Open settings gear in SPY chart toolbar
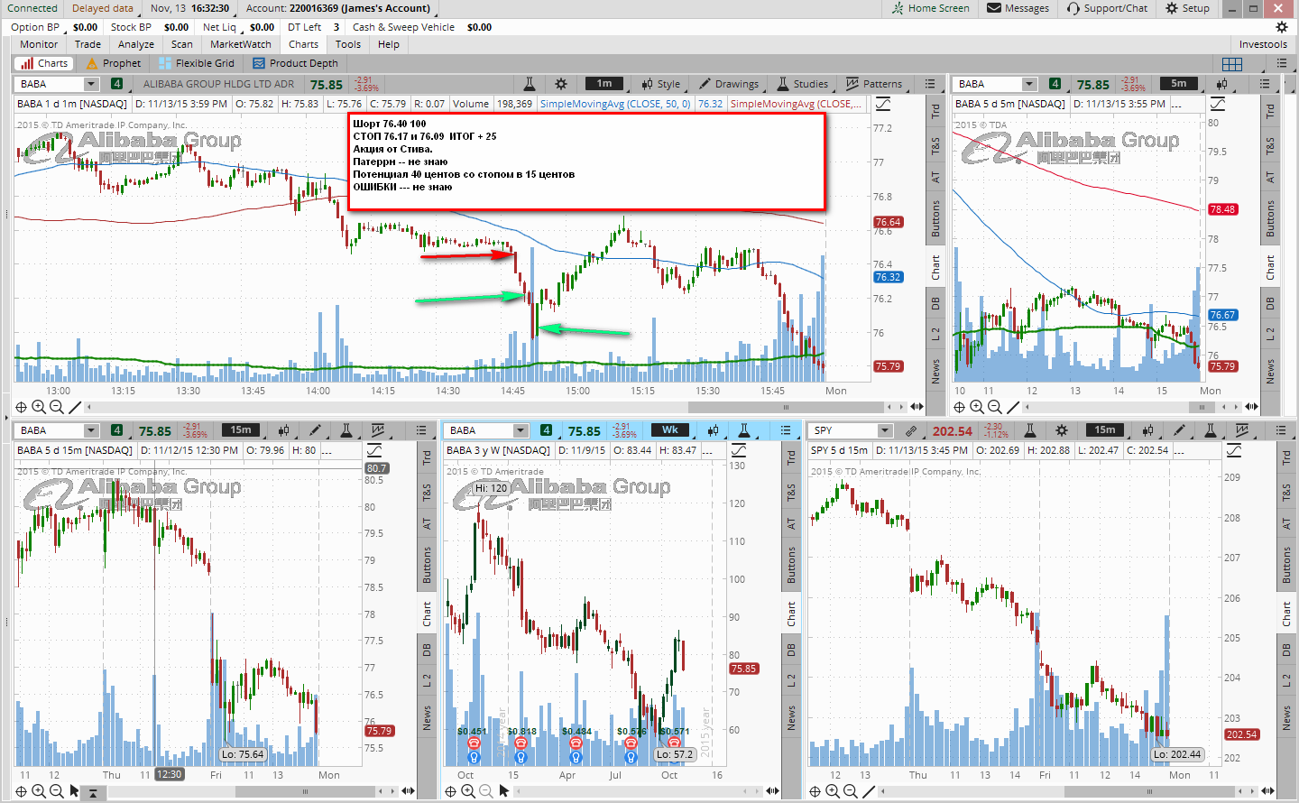Viewport: 1299px width, 803px height. (1062, 430)
